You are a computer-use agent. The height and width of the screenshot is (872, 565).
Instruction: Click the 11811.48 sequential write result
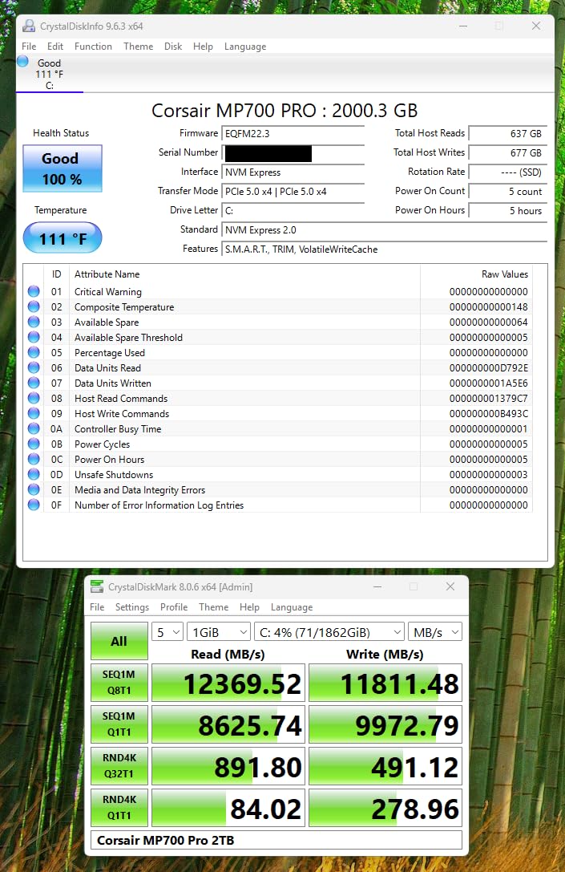(385, 683)
